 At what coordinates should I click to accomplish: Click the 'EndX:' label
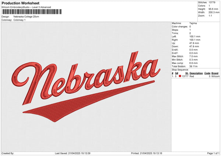175,50
